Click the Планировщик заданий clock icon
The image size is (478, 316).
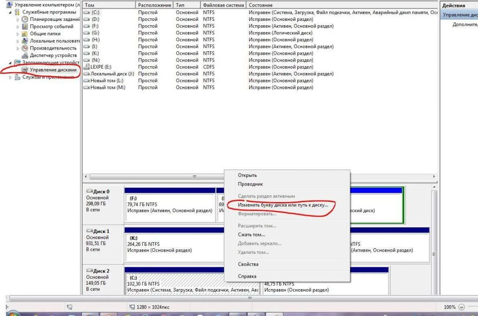click(x=25, y=19)
